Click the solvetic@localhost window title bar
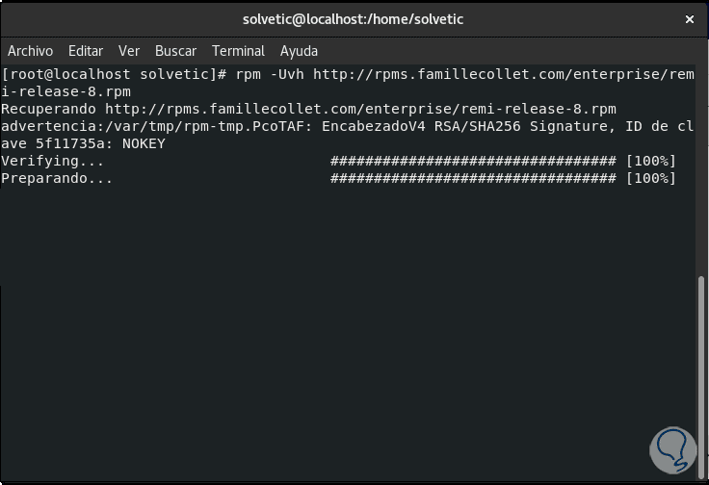The width and height of the screenshot is (709, 485). tap(354, 18)
